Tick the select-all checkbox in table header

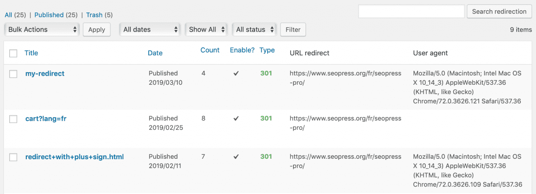[x=13, y=54]
